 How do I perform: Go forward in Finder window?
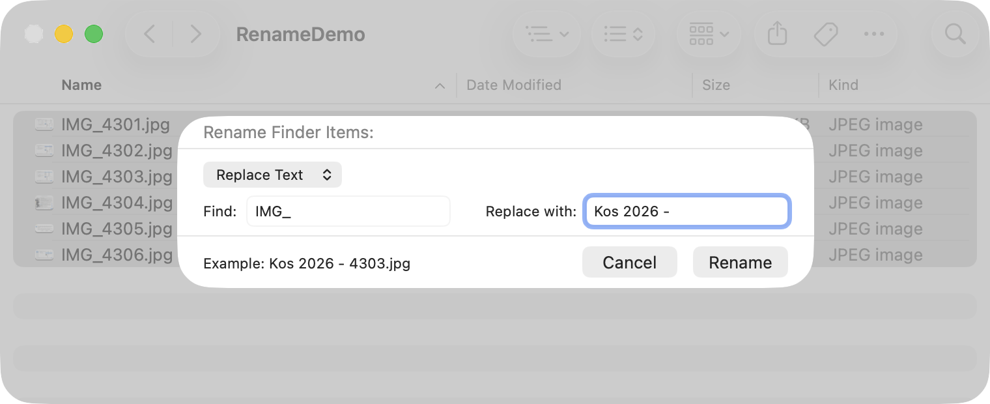pyautogui.click(x=195, y=34)
